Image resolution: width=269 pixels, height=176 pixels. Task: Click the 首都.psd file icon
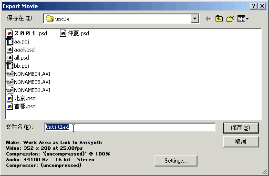pyautogui.click(x=10, y=106)
